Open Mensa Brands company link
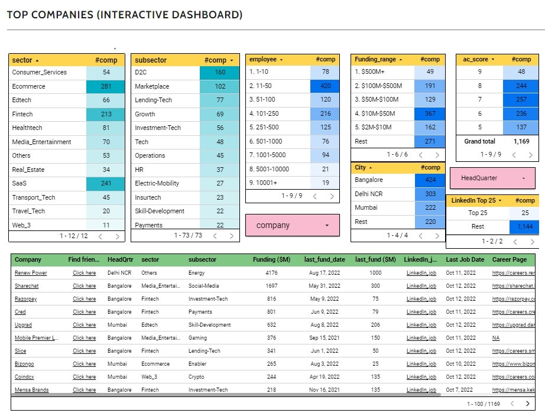545x413 pixels. 32,390
